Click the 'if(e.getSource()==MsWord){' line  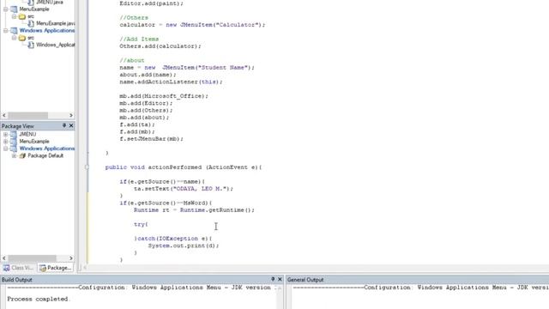click(166, 203)
